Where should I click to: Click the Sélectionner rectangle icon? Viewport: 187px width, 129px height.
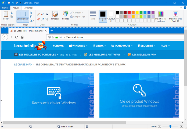(x=23, y=14)
